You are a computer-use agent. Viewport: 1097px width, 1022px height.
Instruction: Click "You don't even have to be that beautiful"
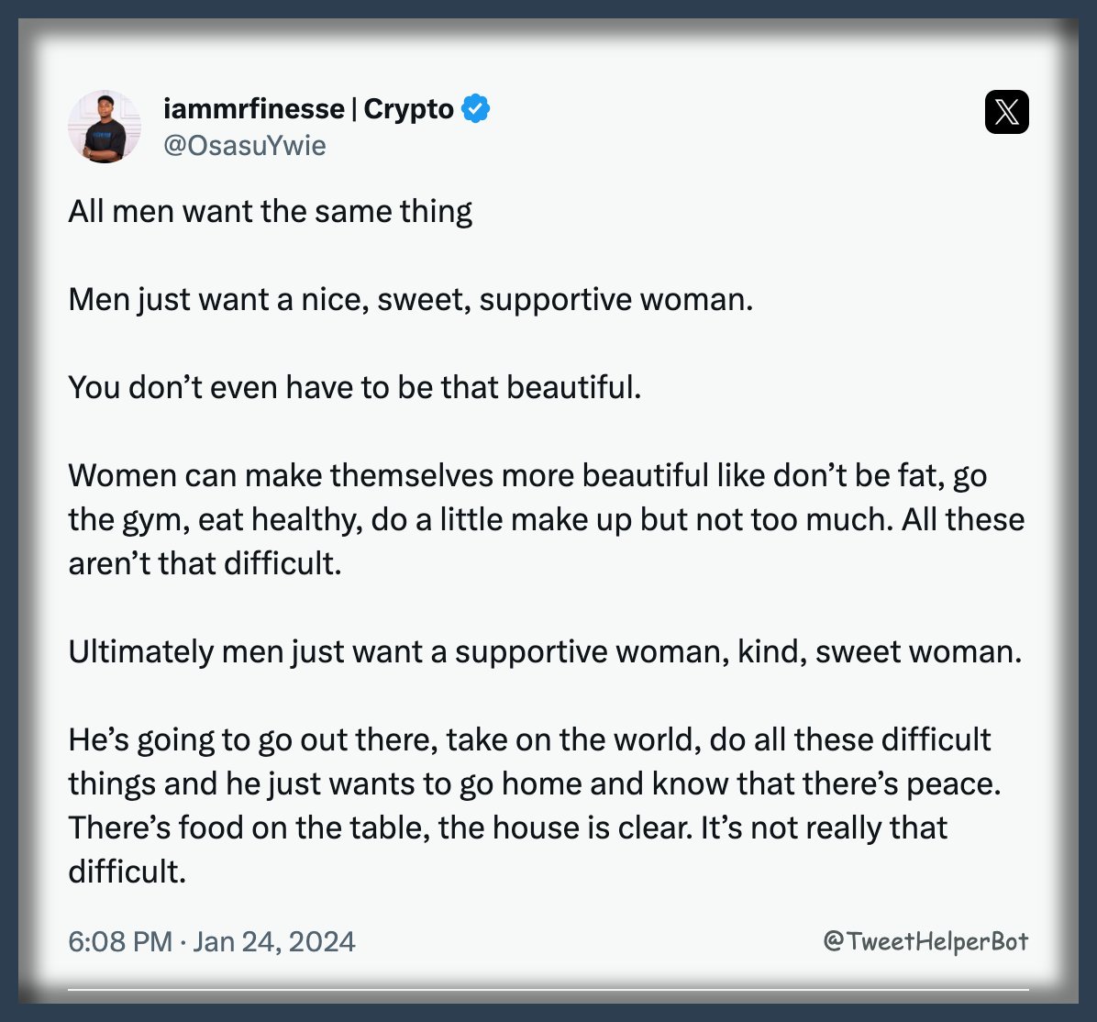click(x=354, y=387)
